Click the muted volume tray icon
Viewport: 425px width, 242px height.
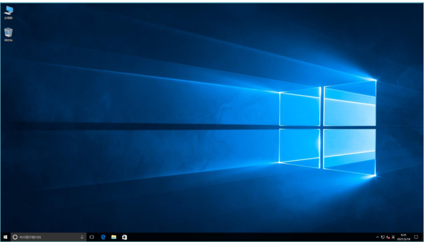(388, 237)
